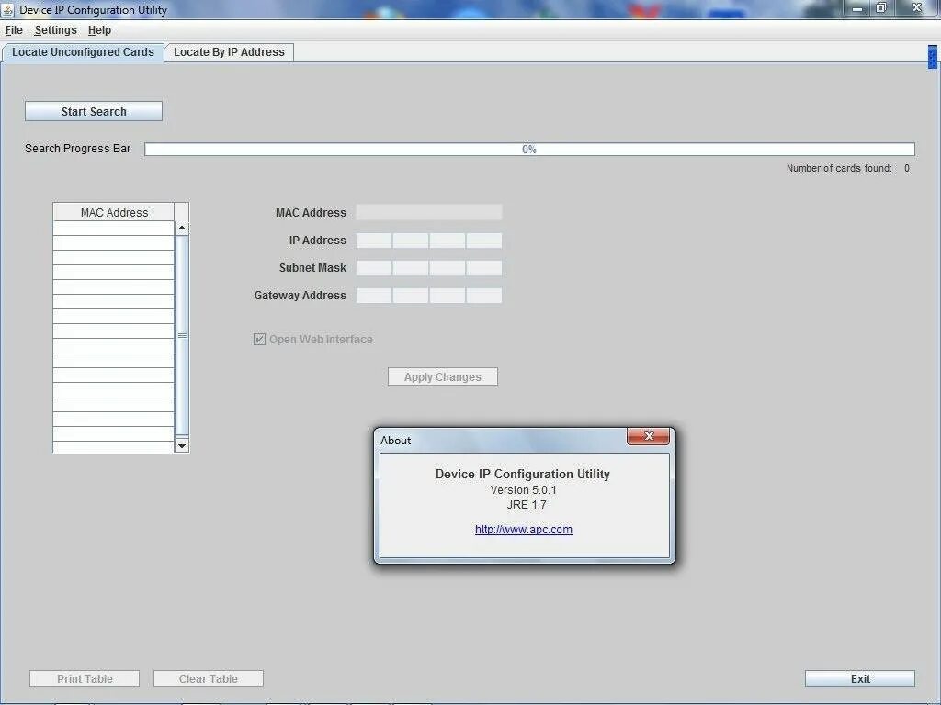The height and width of the screenshot is (705, 941).
Task: Close the main Device IP Configuration window
Action: 917,7
